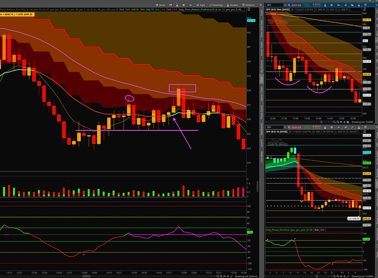
Task: Click the crosshair icon on main chart
Action: coord(228,276)
